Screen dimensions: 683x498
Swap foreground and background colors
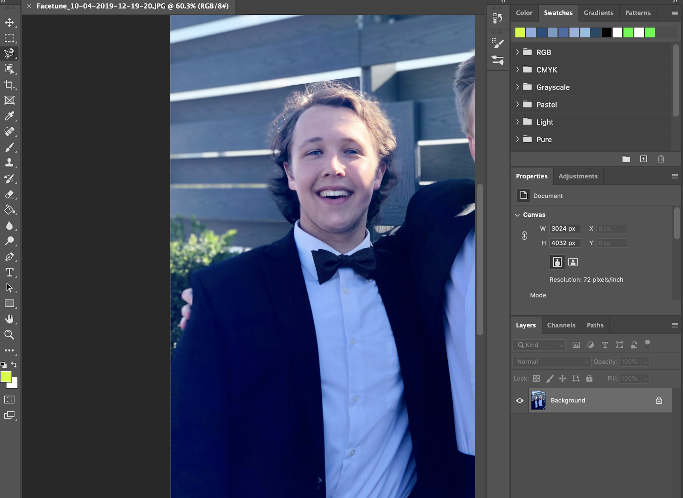coord(14,364)
